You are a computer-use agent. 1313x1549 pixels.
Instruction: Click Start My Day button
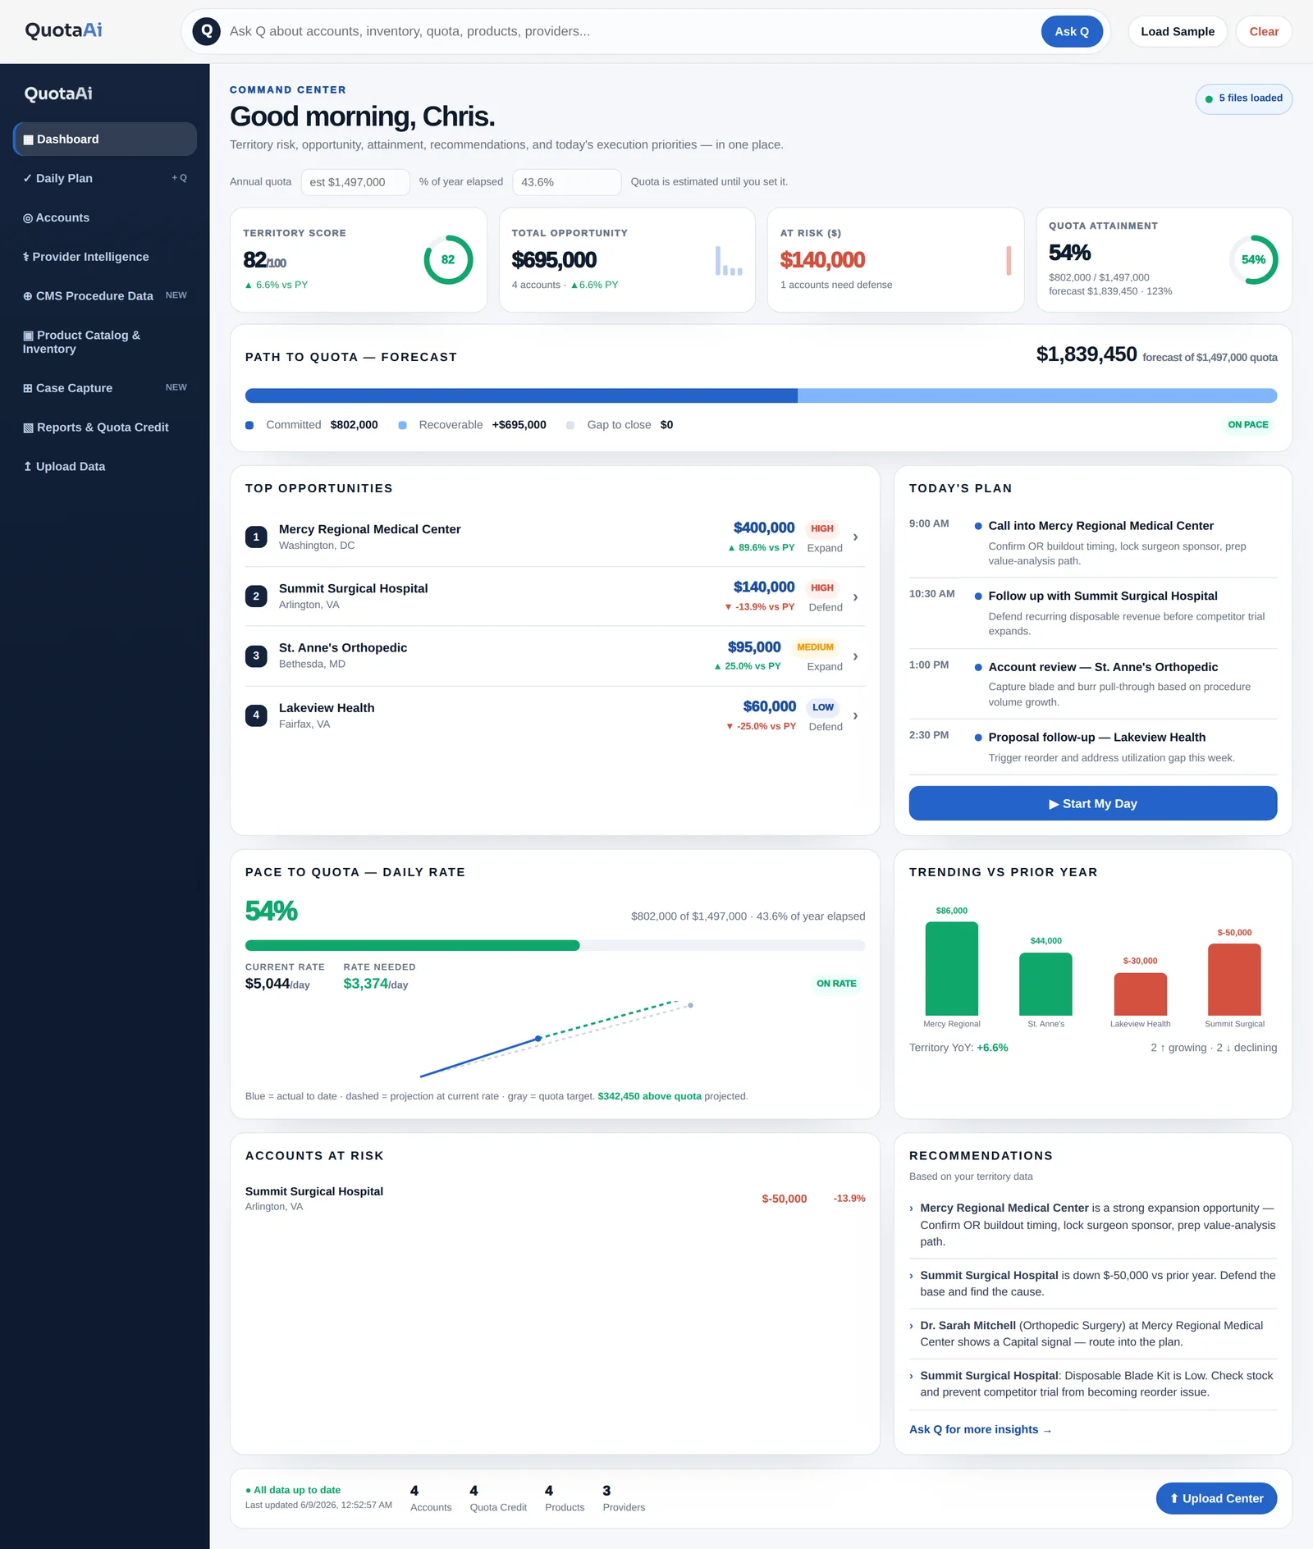[1093, 804]
